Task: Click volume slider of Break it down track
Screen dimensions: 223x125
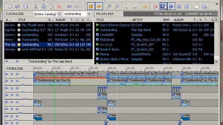Action: point(20,113)
